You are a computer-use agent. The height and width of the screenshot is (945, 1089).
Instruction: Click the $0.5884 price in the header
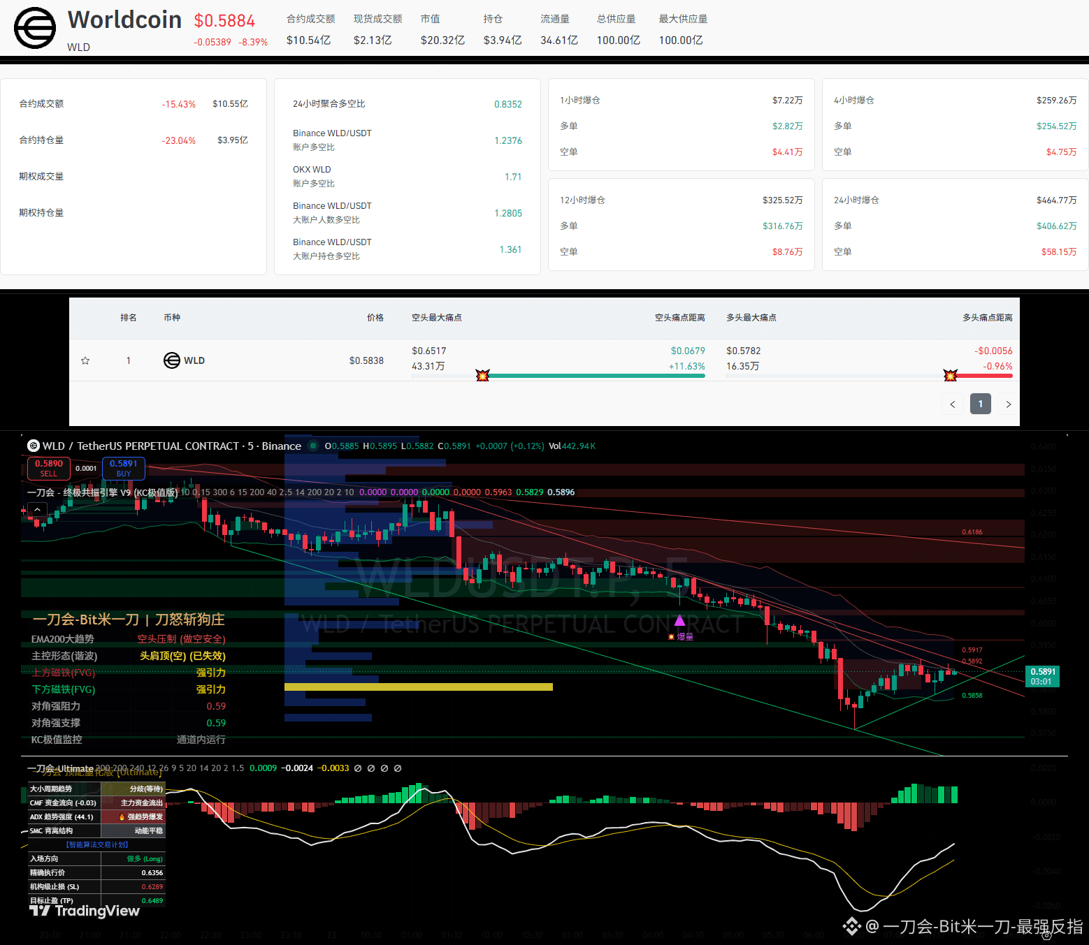pyautogui.click(x=224, y=21)
